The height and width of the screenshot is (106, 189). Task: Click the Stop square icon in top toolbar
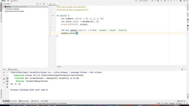[161, 1]
